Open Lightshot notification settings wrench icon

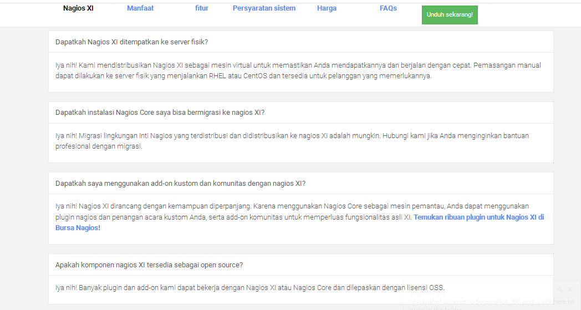coord(560,289)
